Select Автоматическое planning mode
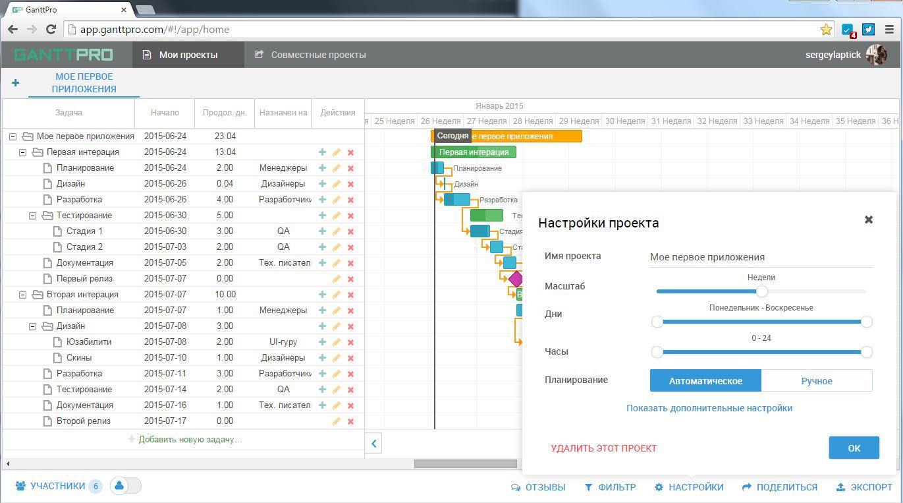The width and height of the screenshot is (903, 503). (x=705, y=381)
